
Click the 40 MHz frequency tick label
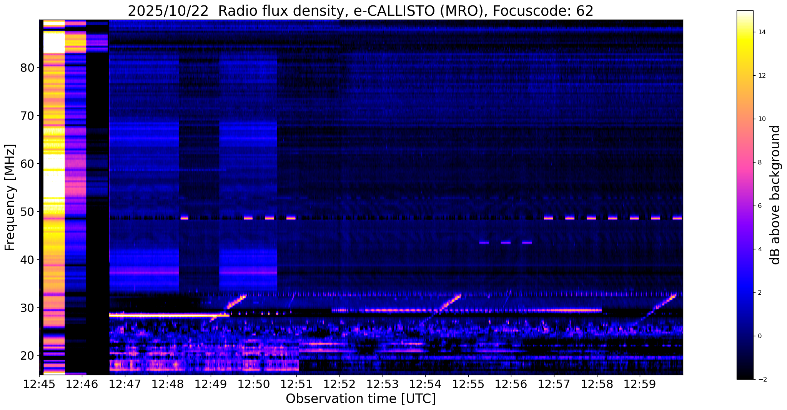click(x=27, y=260)
